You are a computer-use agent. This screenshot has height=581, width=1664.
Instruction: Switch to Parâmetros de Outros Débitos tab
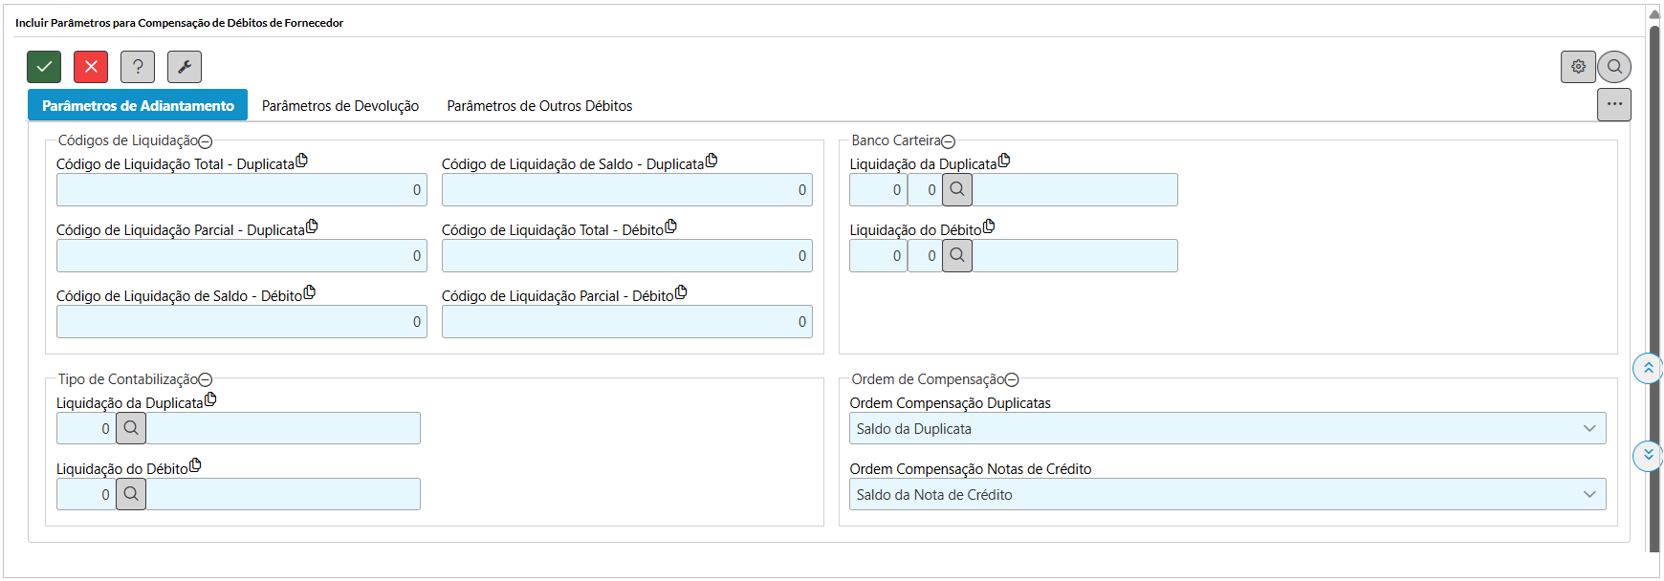click(x=539, y=106)
